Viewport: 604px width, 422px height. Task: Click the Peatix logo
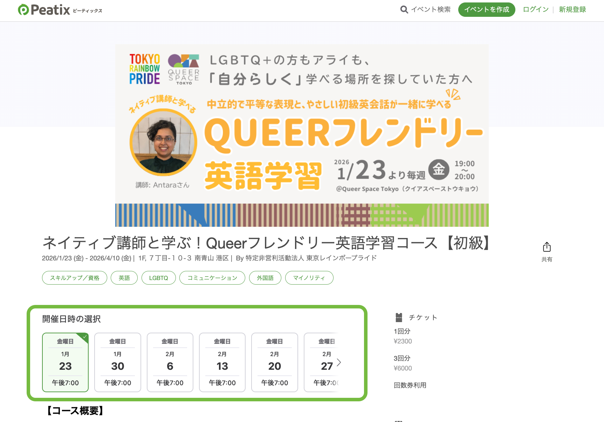[60, 10]
